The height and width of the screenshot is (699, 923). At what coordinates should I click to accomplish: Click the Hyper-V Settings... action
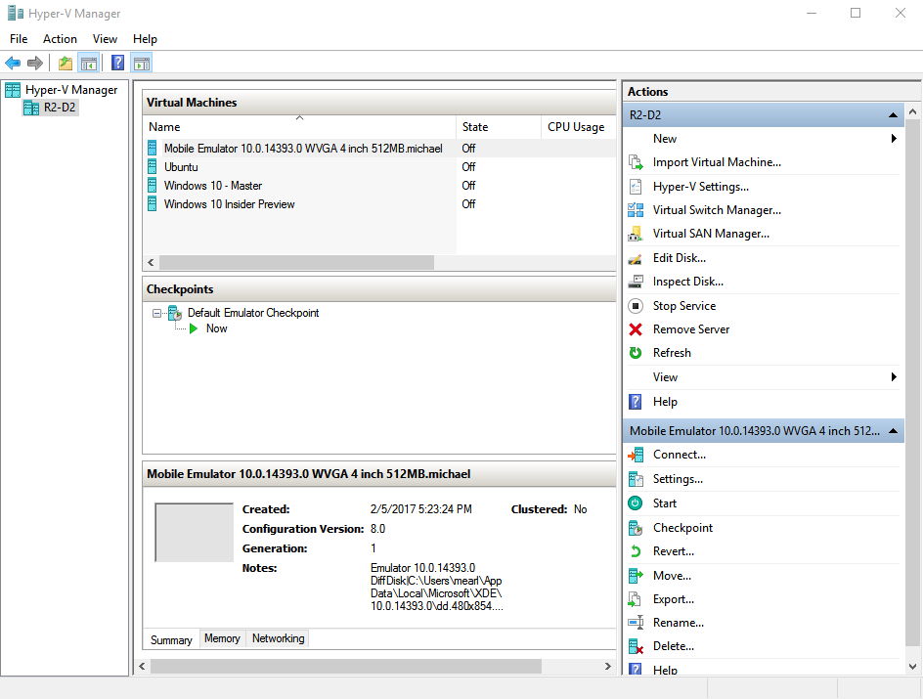[x=700, y=187]
